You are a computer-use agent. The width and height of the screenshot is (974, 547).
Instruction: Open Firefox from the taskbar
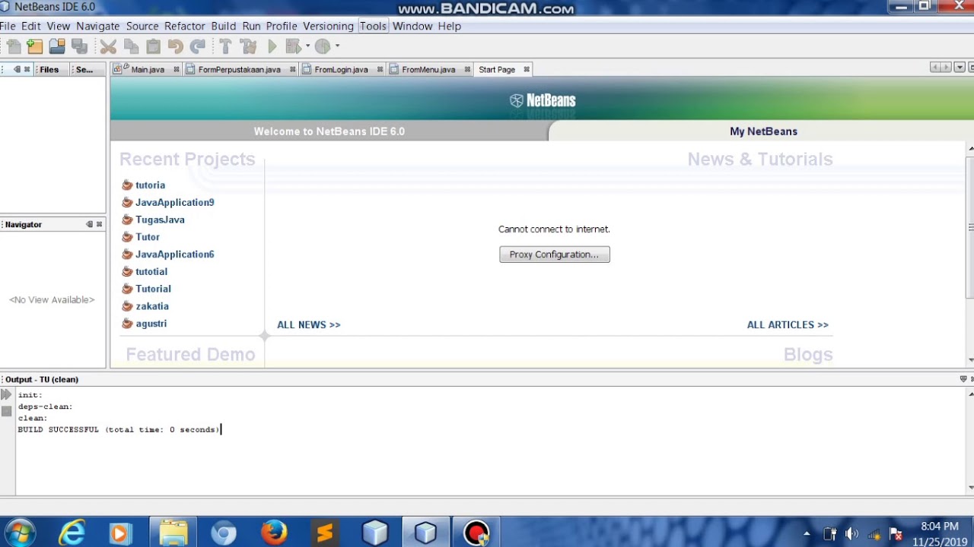tap(274, 533)
